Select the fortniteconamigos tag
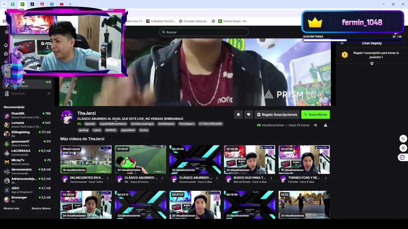Viewport: 408px width, 229px height. [x=142, y=124]
